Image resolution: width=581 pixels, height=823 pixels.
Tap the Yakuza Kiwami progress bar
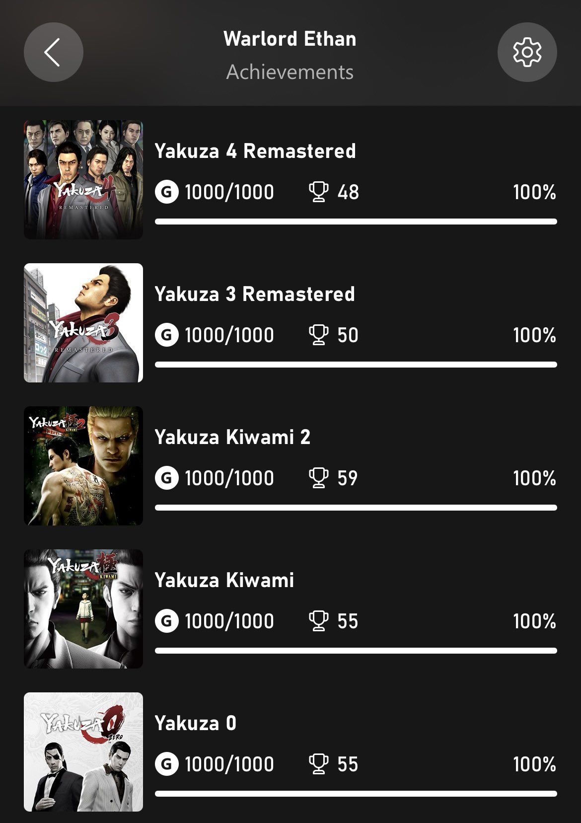(x=356, y=651)
